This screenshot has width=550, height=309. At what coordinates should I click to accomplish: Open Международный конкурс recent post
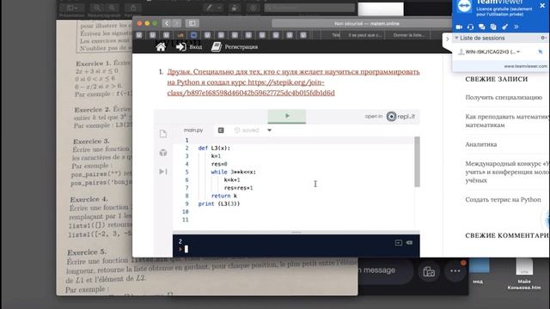tap(507, 172)
